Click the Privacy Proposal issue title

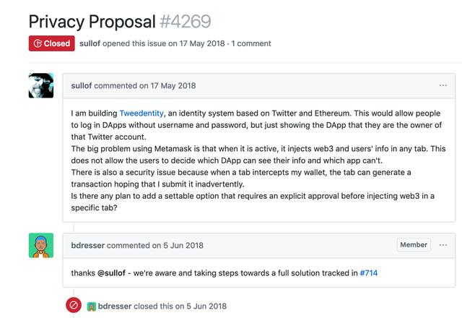(x=92, y=22)
